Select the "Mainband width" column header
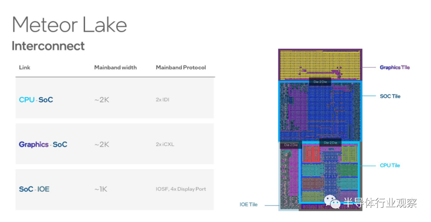The image size is (431, 222). click(115, 67)
